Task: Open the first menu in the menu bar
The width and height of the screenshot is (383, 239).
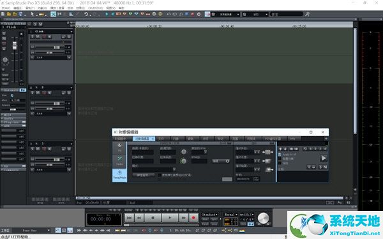Action: [x=6, y=8]
